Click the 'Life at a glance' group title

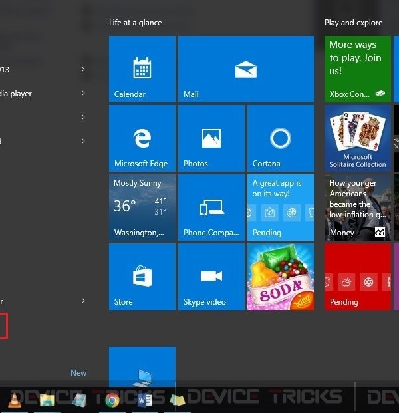[x=136, y=23]
